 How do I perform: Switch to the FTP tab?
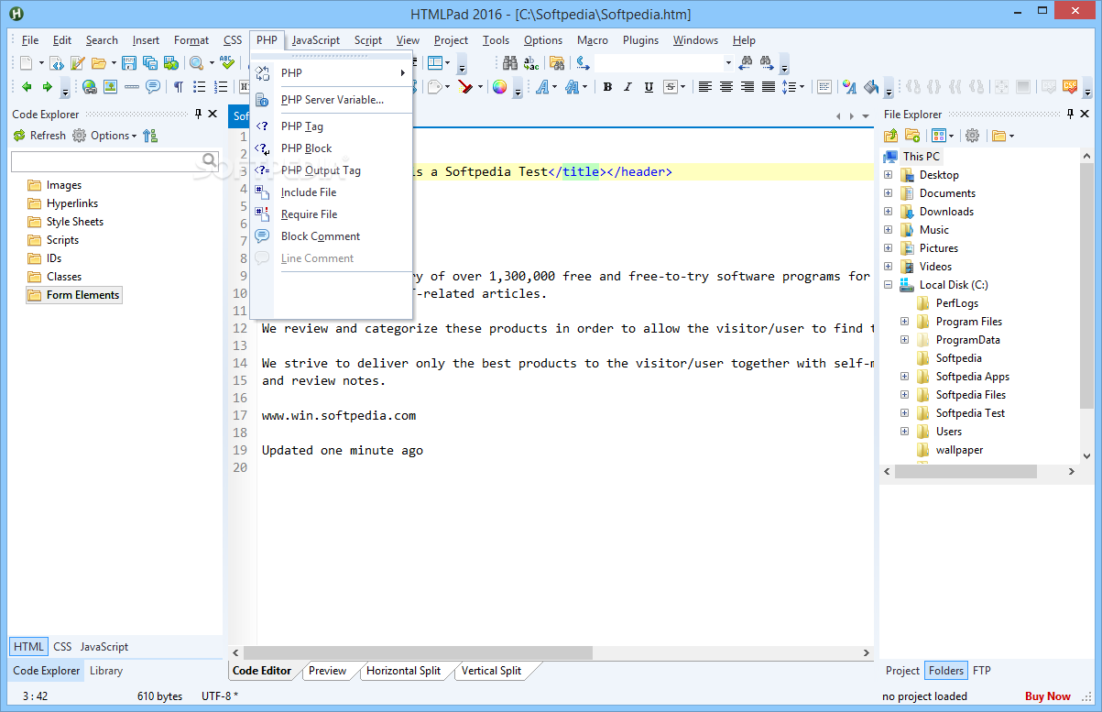click(981, 671)
